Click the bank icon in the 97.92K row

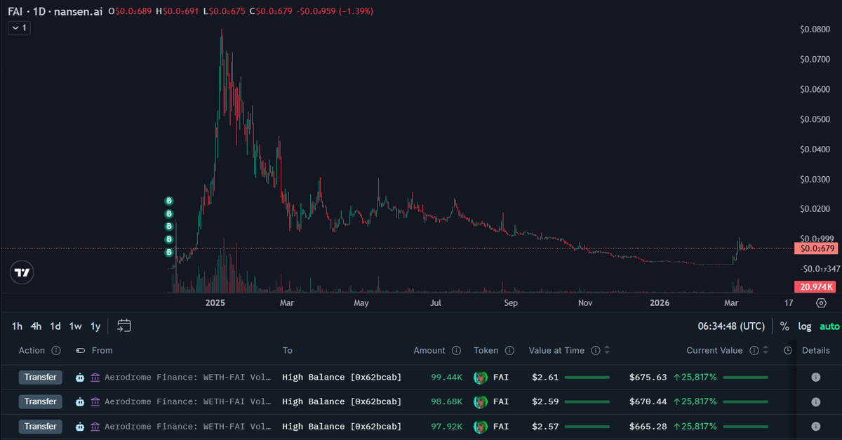point(95,426)
